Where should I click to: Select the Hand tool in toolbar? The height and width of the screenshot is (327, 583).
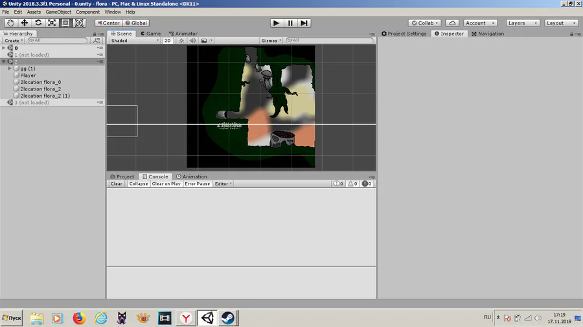pos(10,23)
